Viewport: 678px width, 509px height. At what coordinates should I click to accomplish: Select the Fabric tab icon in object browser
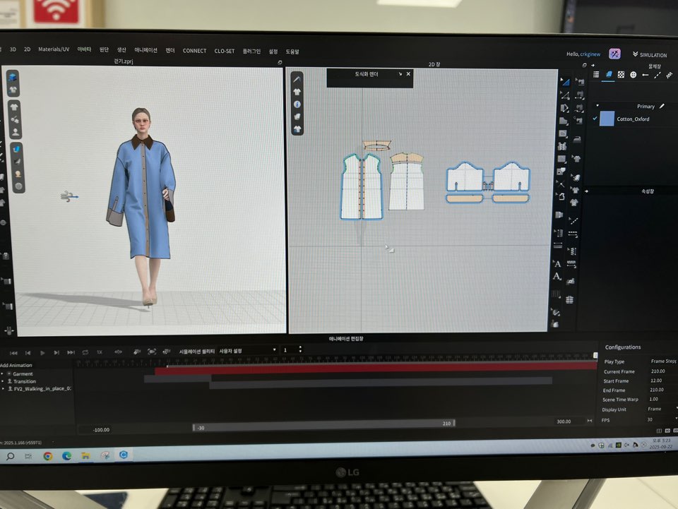point(608,74)
